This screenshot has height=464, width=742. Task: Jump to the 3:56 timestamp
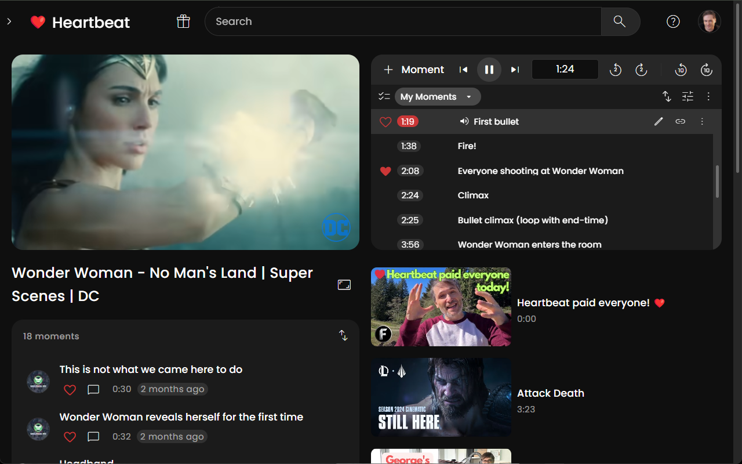[410, 245]
